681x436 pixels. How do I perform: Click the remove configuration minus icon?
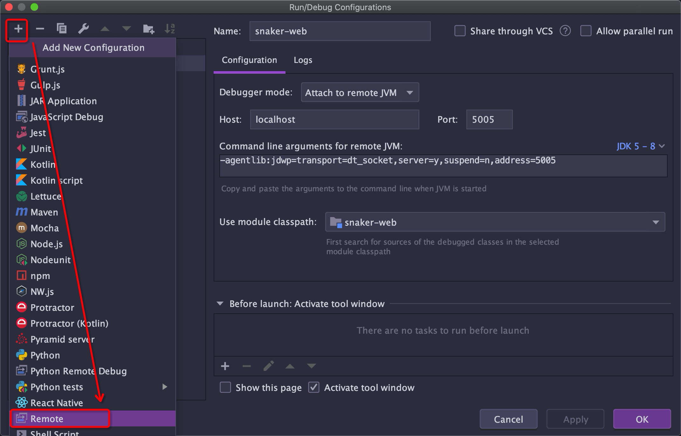point(40,28)
